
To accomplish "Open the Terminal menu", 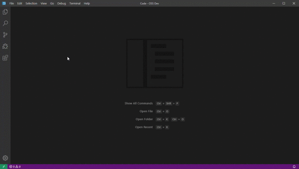I will [75, 3].
